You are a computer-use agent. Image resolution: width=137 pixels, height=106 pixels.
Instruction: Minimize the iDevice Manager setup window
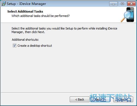coord(113,4)
